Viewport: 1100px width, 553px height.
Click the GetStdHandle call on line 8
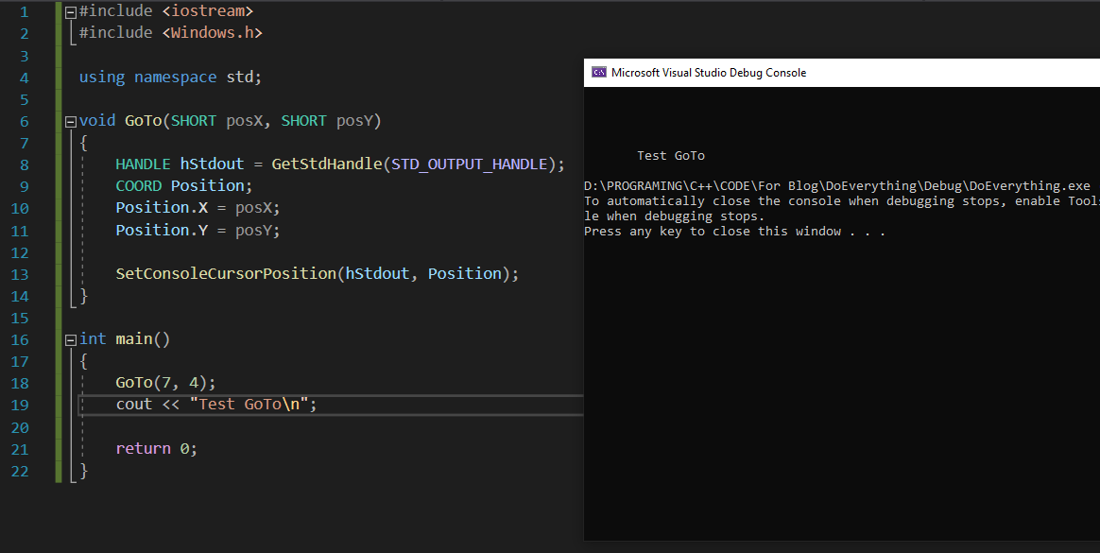pos(327,164)
